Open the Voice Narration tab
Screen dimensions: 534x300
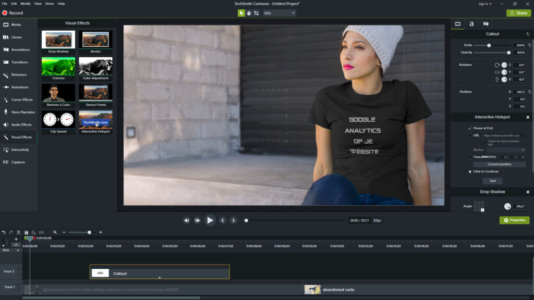[23, 112]
